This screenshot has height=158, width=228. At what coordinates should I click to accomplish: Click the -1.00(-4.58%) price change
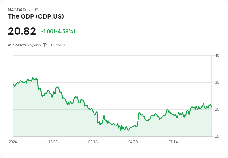click(x=58, y=31)
